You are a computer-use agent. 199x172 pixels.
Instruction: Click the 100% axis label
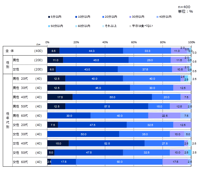point(192,42)
